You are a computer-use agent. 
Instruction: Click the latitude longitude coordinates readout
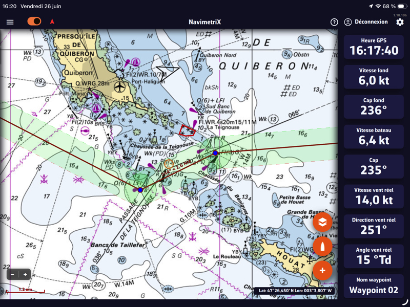(x=295, y=291)
